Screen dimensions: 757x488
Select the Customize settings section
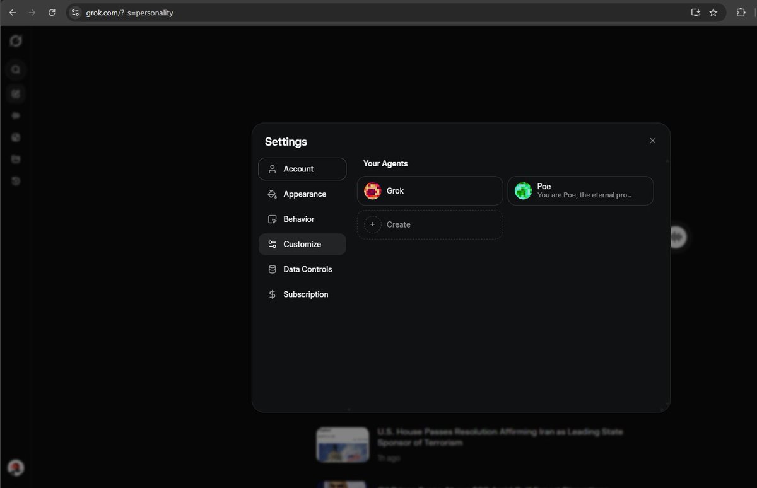pos(302,244)
